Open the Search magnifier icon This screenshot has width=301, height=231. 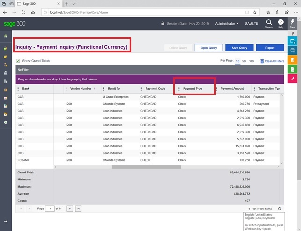269,23
